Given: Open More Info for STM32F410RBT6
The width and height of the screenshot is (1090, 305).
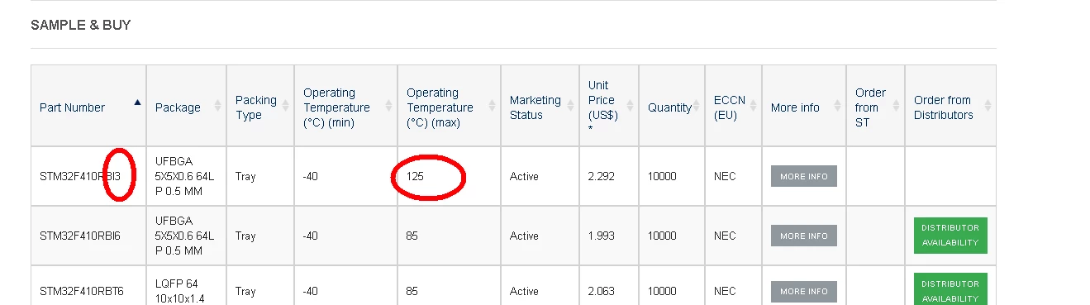Looking at the screenshot, I should [804, 291].
